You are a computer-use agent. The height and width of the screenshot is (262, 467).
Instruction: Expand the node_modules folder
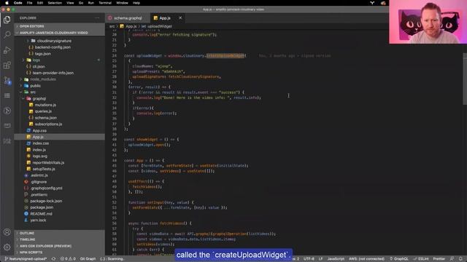[x=43, y=79]
